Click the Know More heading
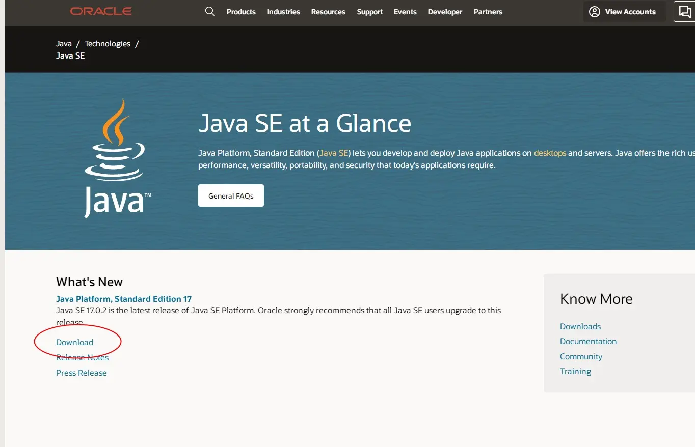Viewport: 695px width, 447px height. (596, 299)
